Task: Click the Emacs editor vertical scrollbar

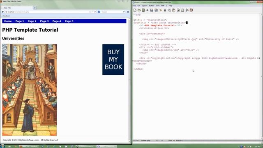Action: pos(262,76)
